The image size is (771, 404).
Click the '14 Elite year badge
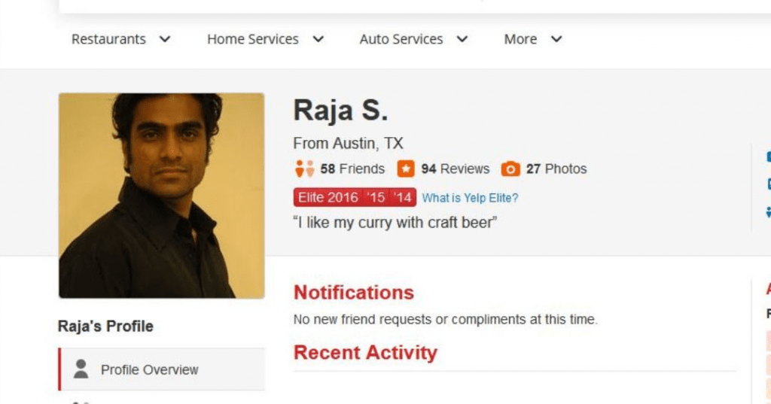point(403,198)
